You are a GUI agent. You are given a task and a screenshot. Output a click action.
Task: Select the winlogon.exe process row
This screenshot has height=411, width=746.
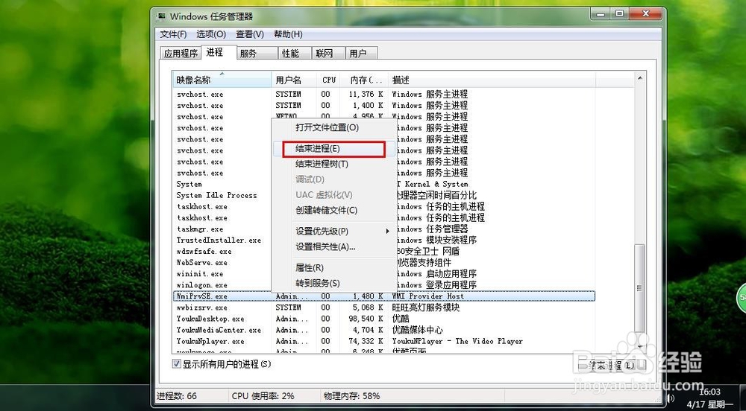click(x=202, y=285)
